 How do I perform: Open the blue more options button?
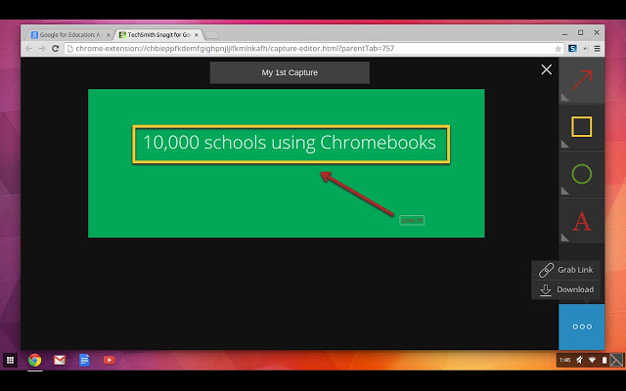coord(582,326)
